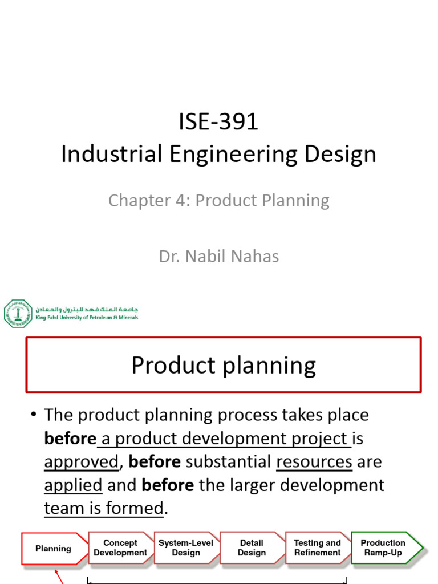Click the first bold "before" in the bullet
The height and width of the screenshot is (584, 438).
click(x=70, y=439)
